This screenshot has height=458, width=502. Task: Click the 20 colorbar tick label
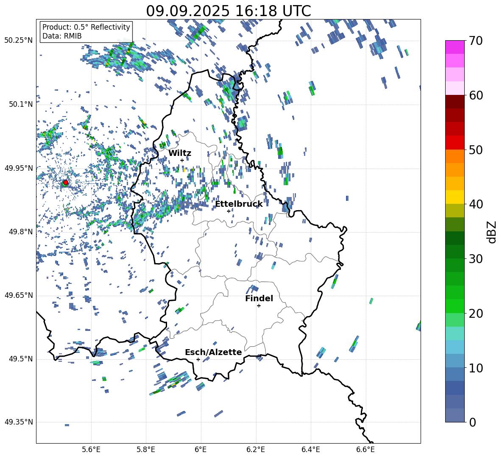476,314
